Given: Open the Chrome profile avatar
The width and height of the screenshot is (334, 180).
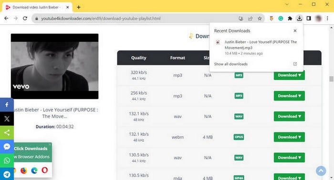Looking at the screenshot, I should [x=318, y=19].
